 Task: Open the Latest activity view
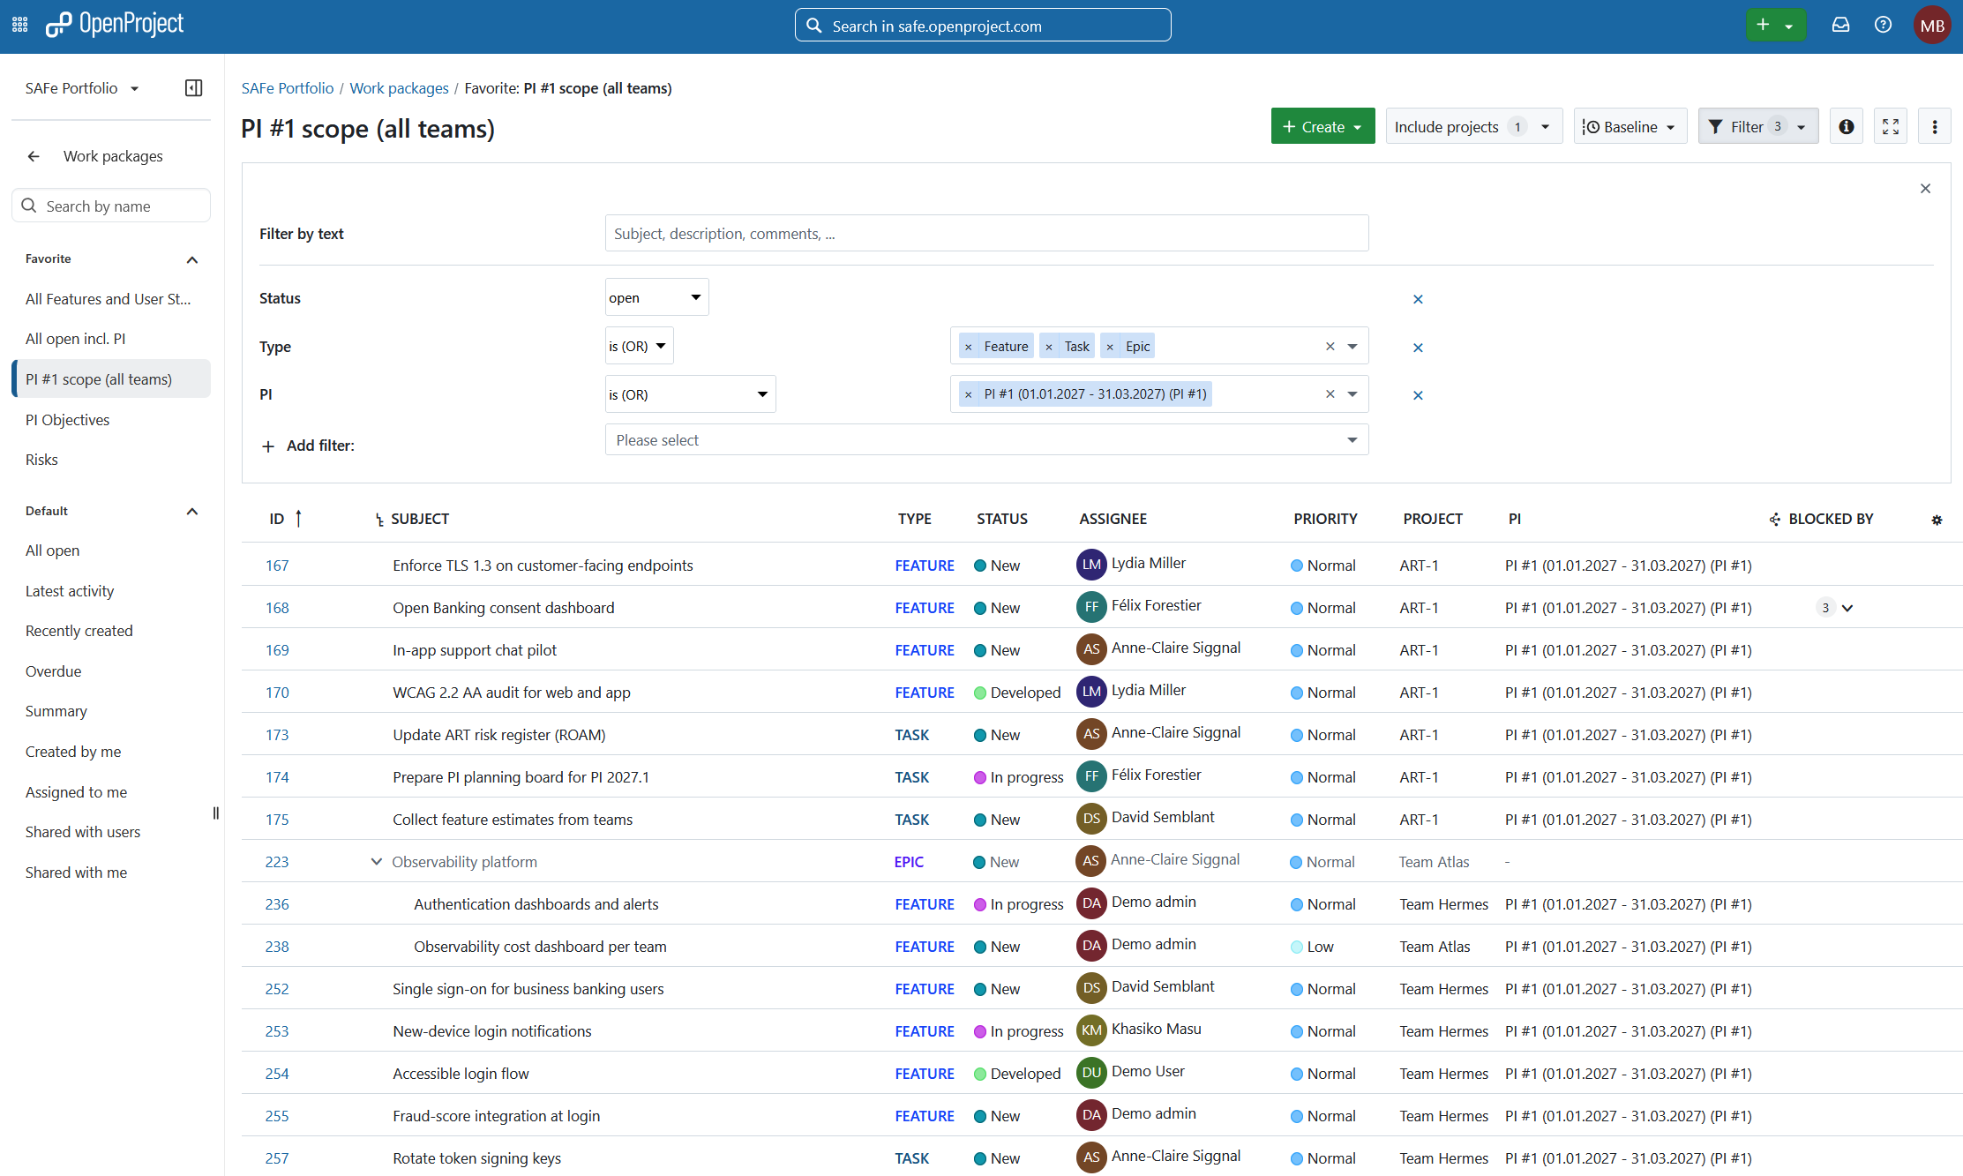[111, 591]
